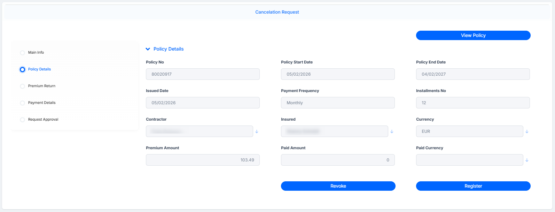
Task: Open the Policy Details sidebar item
Action: 39,69
